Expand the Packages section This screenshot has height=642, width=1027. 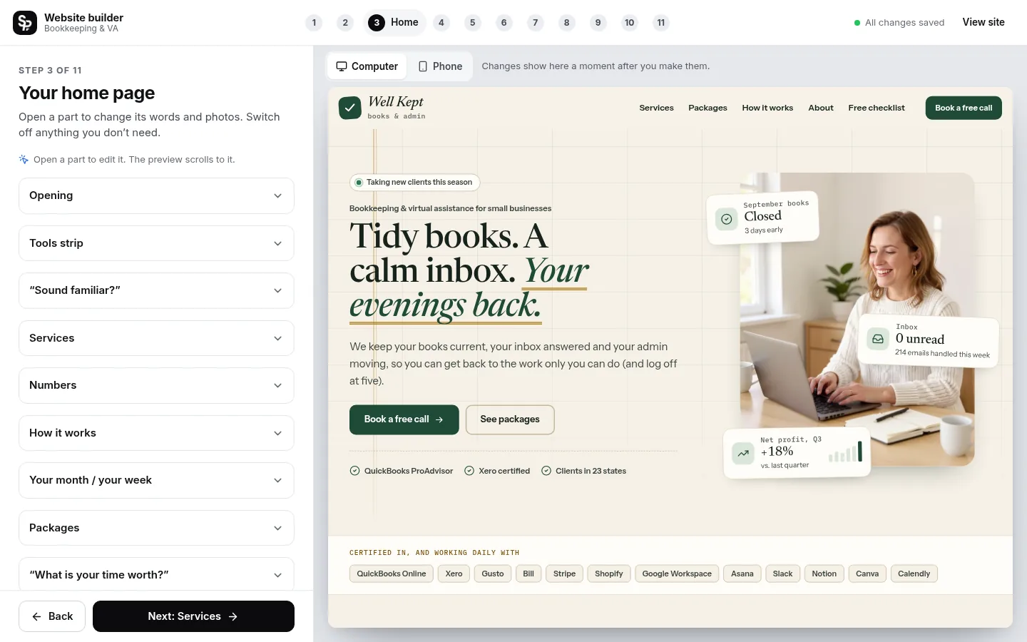tap(156, 528)
